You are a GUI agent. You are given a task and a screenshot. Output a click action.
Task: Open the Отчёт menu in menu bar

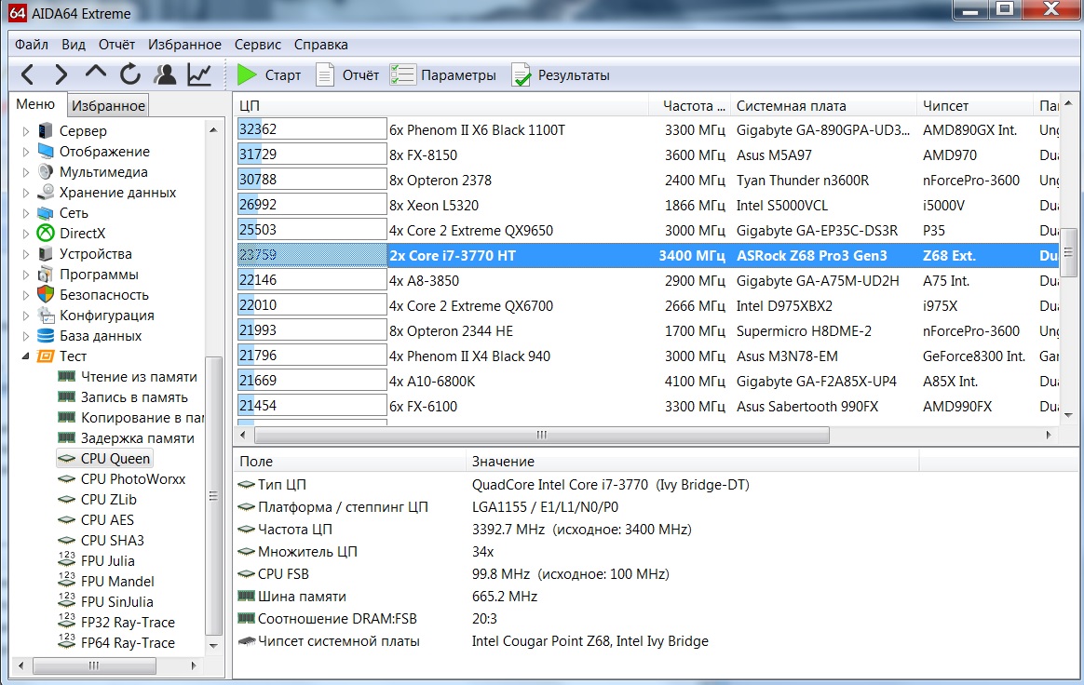tap(116, 45)
